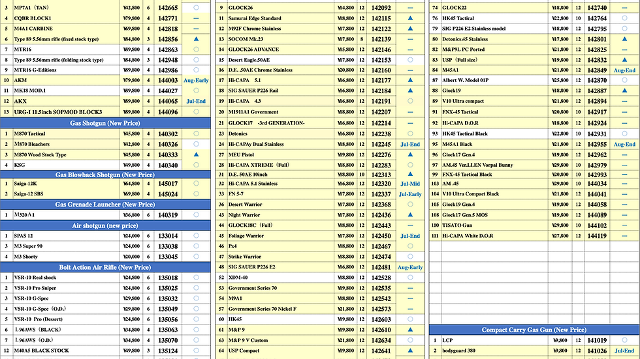Click the triangle mark for USP Compact

click(410, 351)
